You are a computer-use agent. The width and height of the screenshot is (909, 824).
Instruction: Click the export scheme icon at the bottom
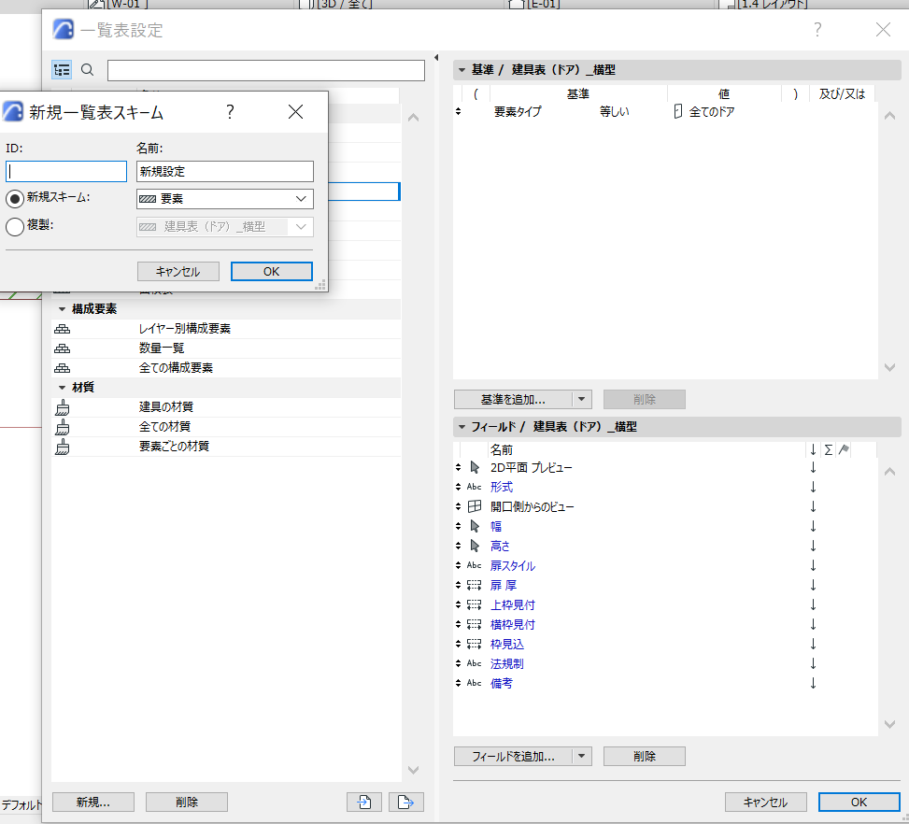pyautogui.click(x=405, y=802)
